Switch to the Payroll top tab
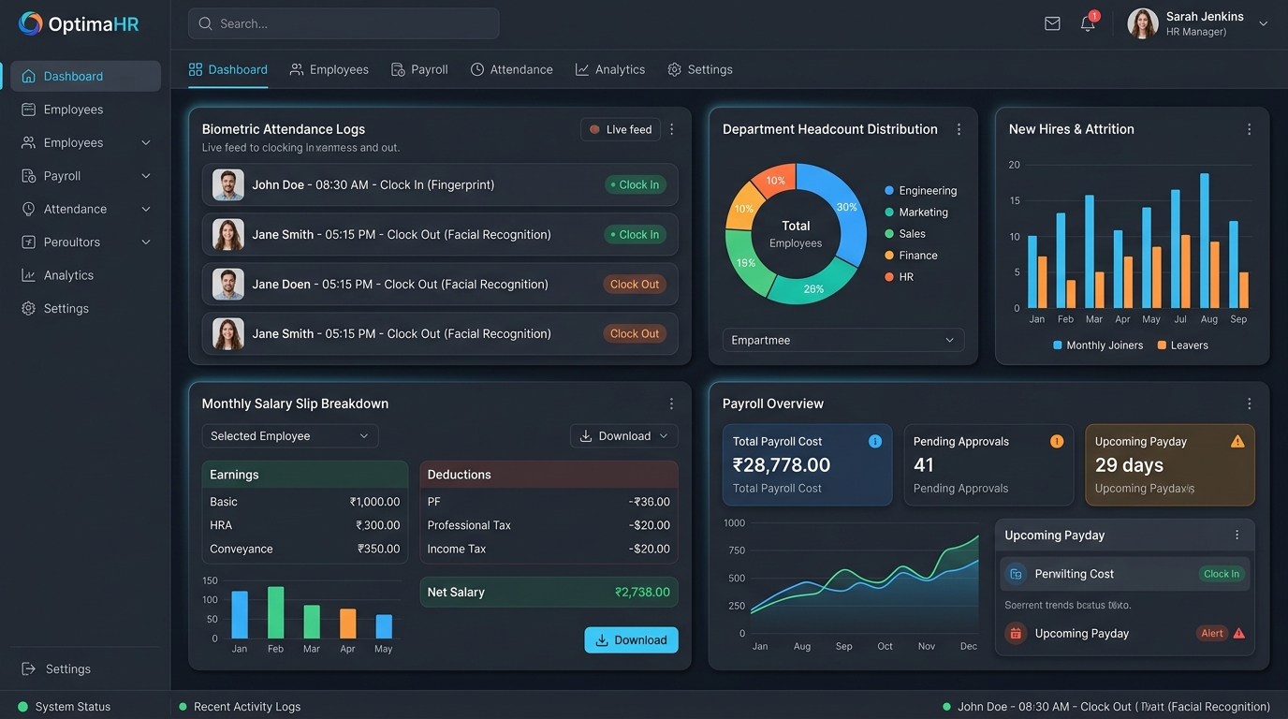This screenshot has width=1288, height=719. pos(419,69)
